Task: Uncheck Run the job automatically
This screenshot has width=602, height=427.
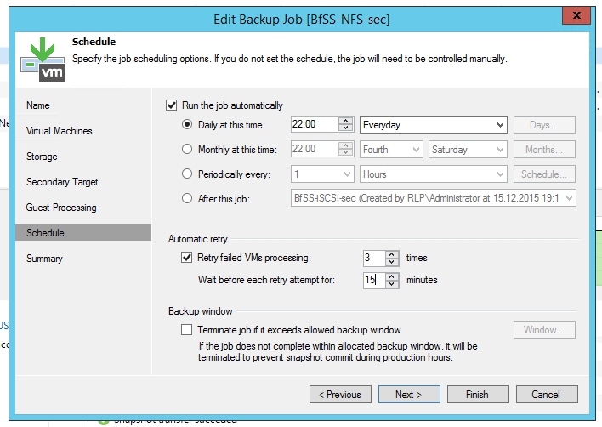Action: pyautogui.click(x=173, y=105)
